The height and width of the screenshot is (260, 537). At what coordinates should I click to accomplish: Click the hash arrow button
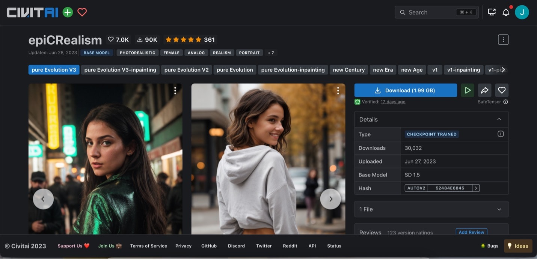(x=476, y=188)
